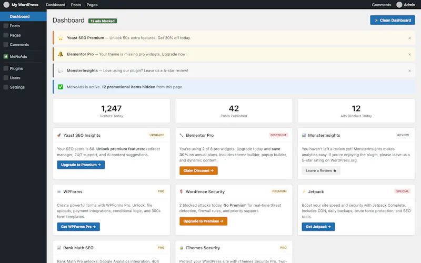421x263 pixels.
Task: Go to MeNoAds in the sidebar menu
Action: (x=18, y=56)
